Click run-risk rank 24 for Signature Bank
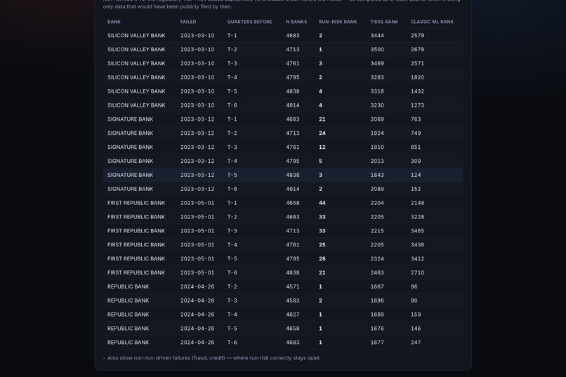The height and width of the screenshot is (377, 566). coord(322,133)
